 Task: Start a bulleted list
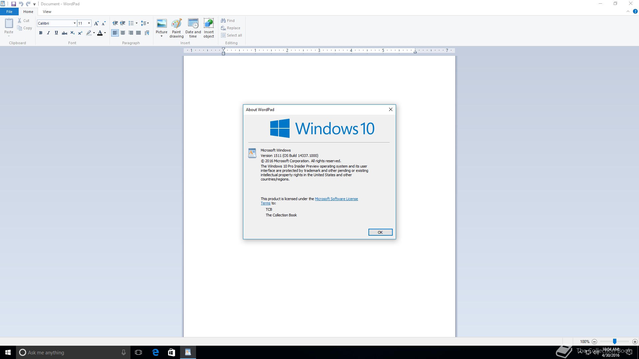131,23
